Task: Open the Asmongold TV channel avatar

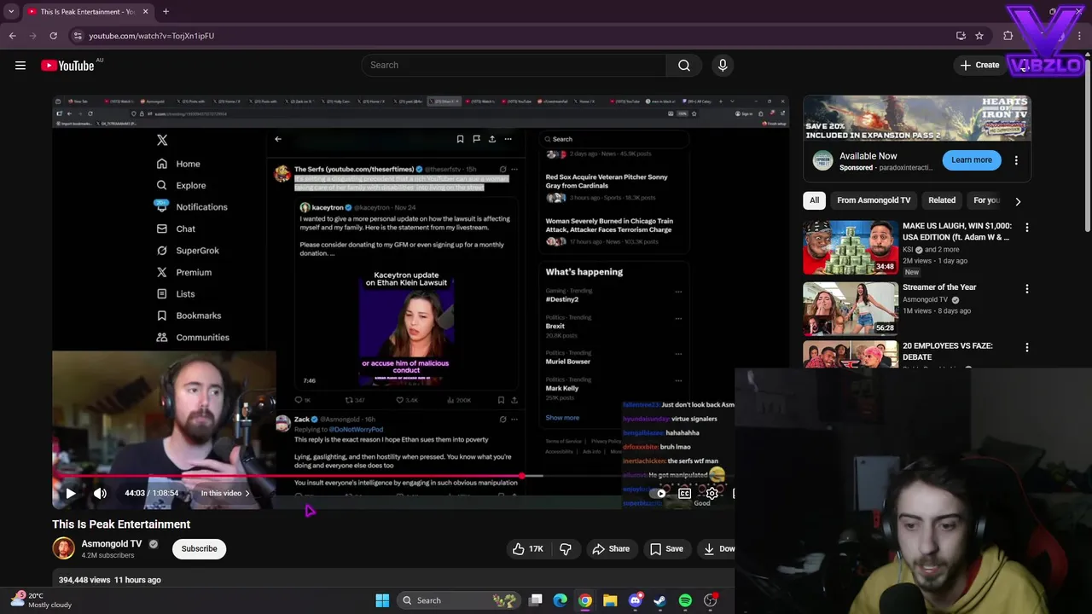Action: 64,548
